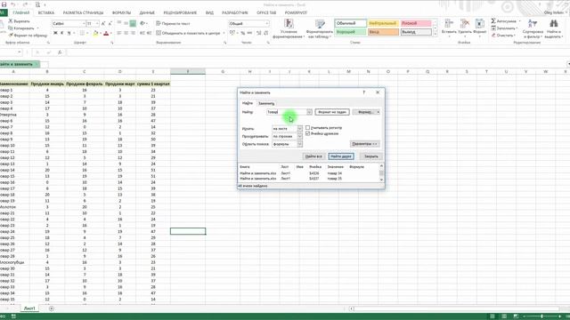Click the Объединить и поместить в центре icon
This screenshot has width=570, height=320.
(159, 33)
